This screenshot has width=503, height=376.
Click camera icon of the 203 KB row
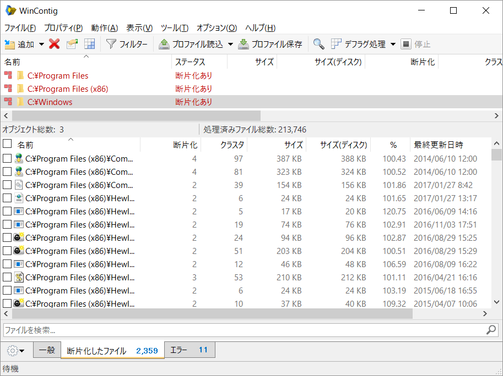(x=19, y=250)
